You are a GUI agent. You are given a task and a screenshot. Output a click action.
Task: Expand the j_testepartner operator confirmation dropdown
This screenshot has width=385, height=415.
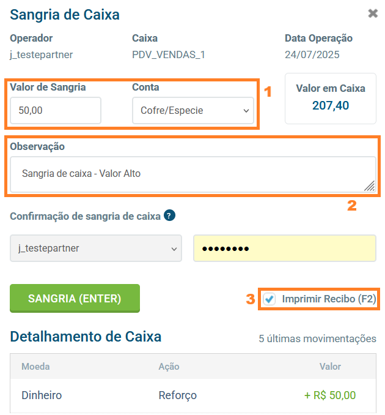[x=96, y=249]
